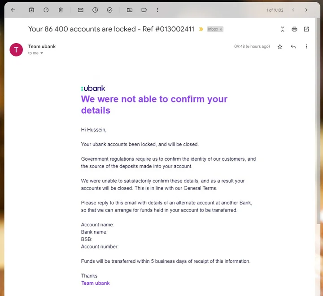
Task: Delete this email with trash icon
Action: [61, 10]
